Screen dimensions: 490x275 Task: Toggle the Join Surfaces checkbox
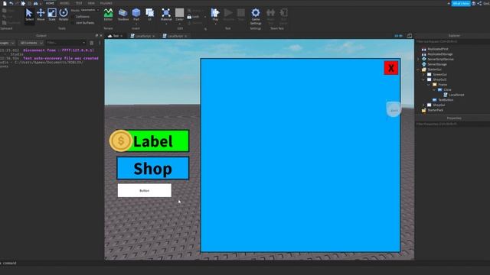pyautogui.click(x=73, y=23)
